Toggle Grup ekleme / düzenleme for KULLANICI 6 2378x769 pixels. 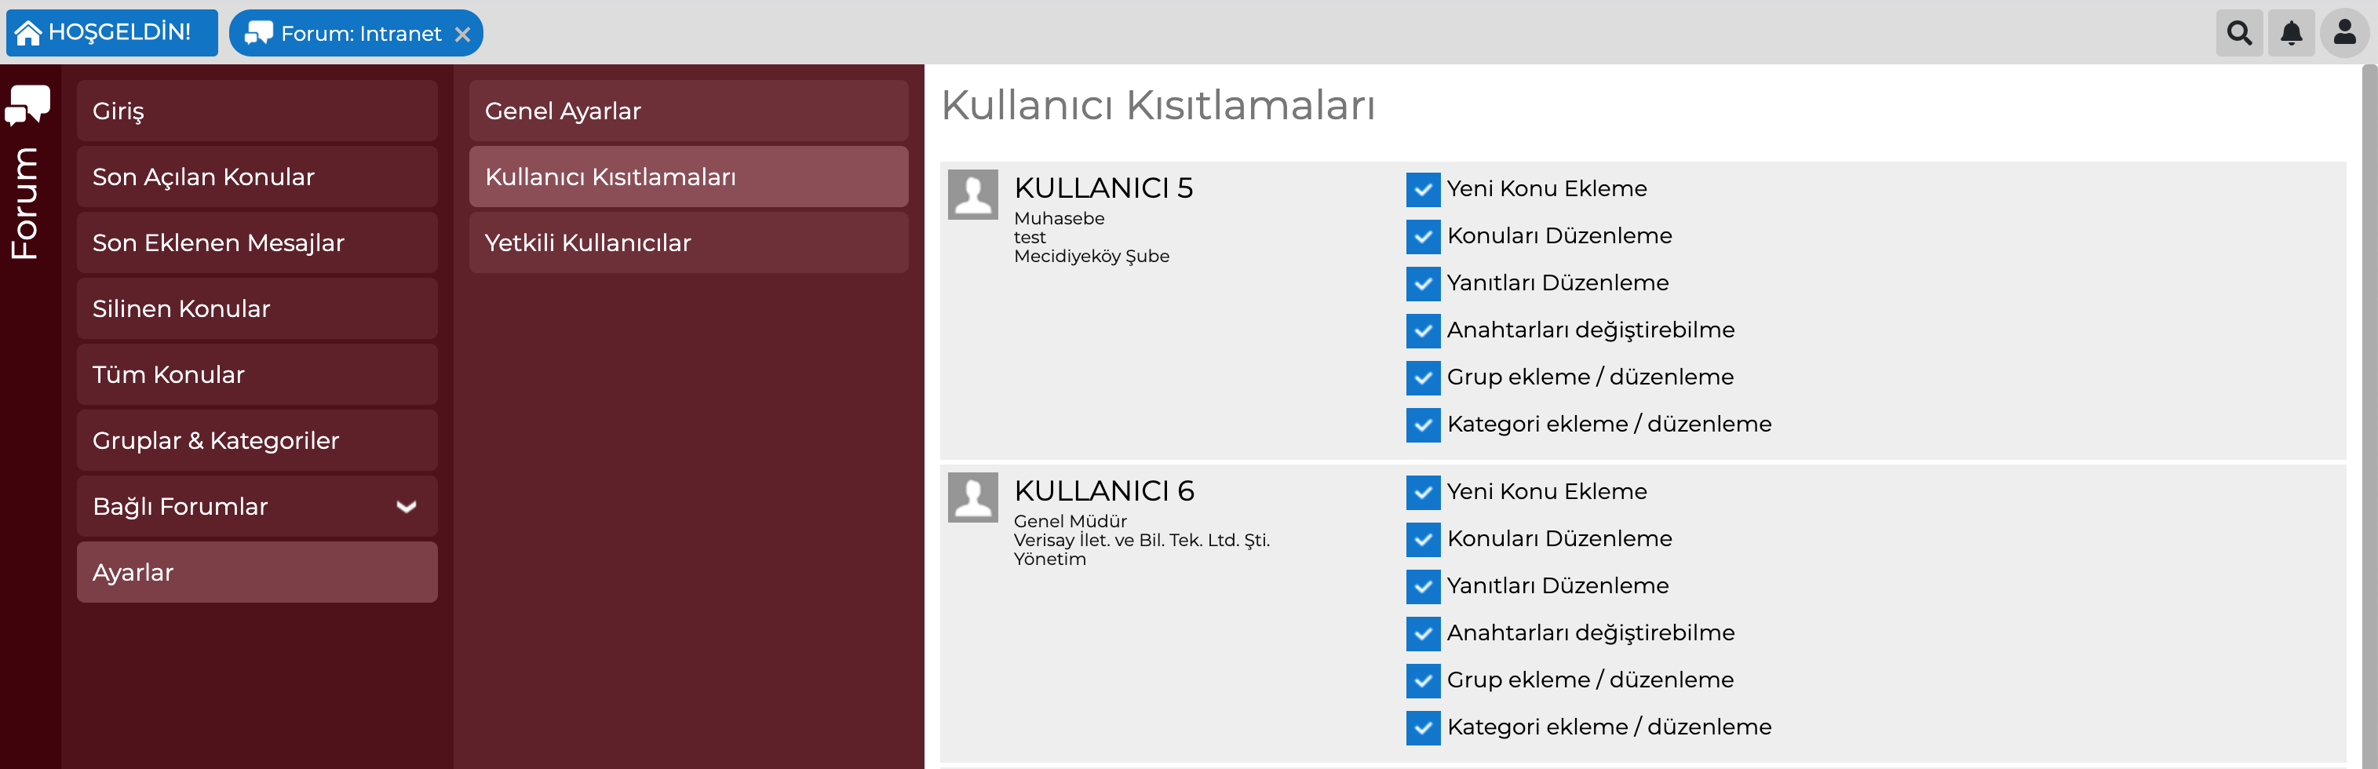1423,680
